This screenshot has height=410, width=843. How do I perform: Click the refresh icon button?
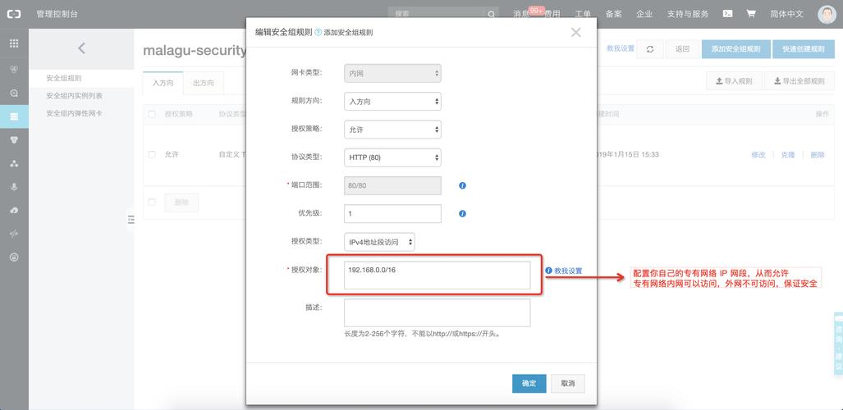(650, 49)
